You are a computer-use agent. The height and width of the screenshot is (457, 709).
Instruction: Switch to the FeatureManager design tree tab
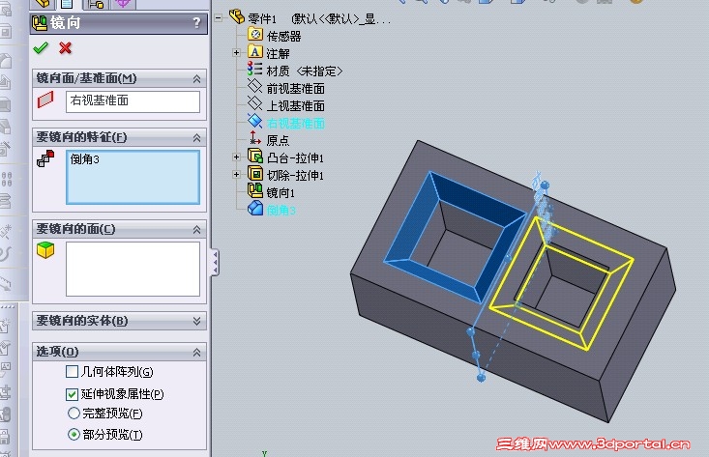[x=42, y=4]
